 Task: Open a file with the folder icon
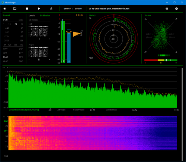coord(15,9)
